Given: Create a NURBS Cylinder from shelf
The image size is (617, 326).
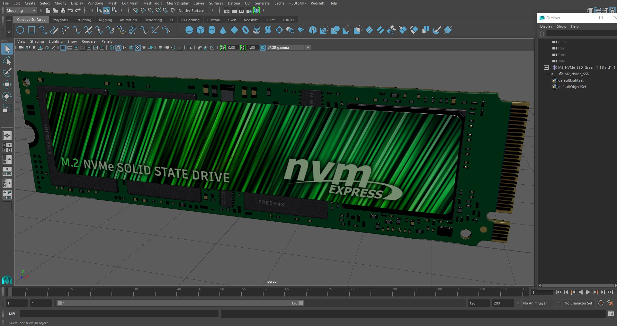Looking at the screenshot, I should pos(212,30).
